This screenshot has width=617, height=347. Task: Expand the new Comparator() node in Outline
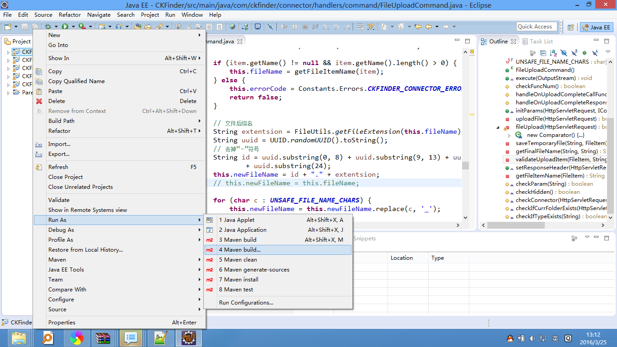pyautogui.click(x=509, y=135)
